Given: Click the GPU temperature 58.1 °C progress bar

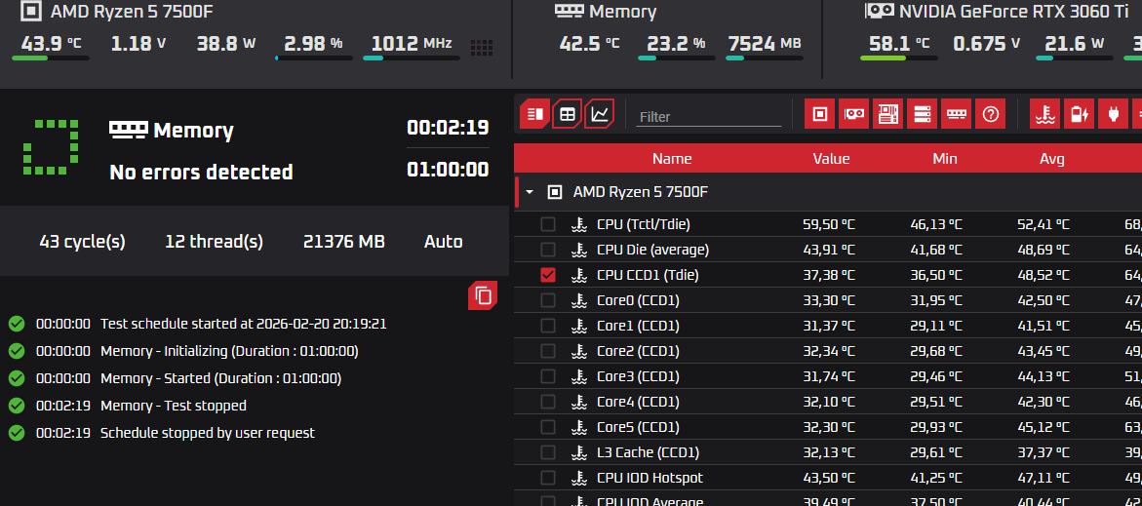Looking at the screenshot, I should pyautogui.click(x=899, y=58).
